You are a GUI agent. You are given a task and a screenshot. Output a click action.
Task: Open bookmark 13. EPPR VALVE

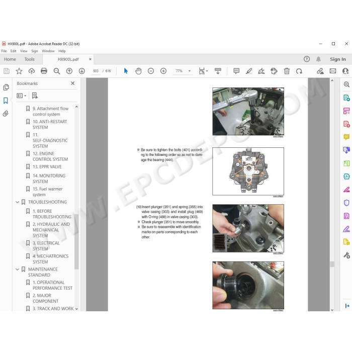point(47,167)
